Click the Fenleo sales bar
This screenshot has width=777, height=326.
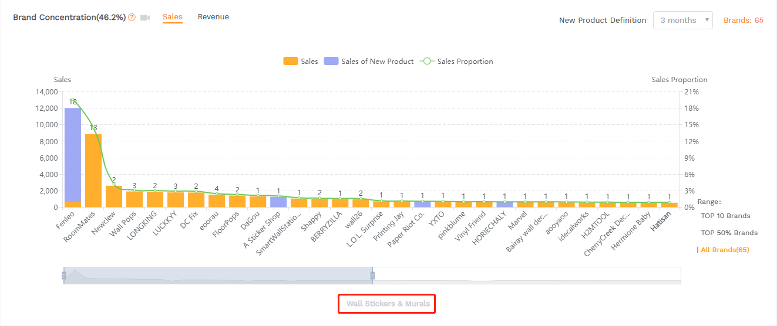[73, 155]
